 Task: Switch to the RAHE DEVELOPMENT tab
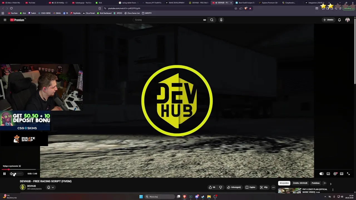click(x=175, y=3)
